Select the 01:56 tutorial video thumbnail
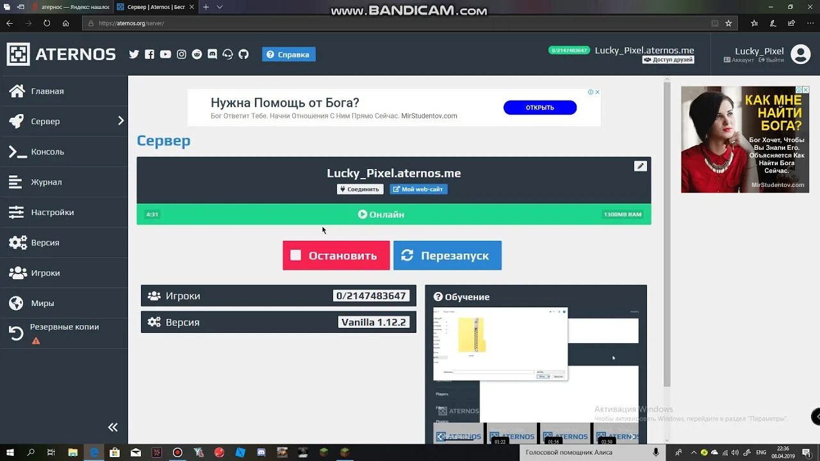820x461 pixels. pos(564,433)
